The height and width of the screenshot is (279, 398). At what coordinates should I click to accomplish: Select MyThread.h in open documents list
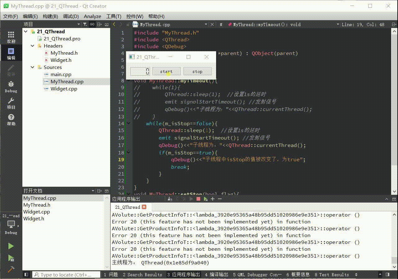coord(37,205)
